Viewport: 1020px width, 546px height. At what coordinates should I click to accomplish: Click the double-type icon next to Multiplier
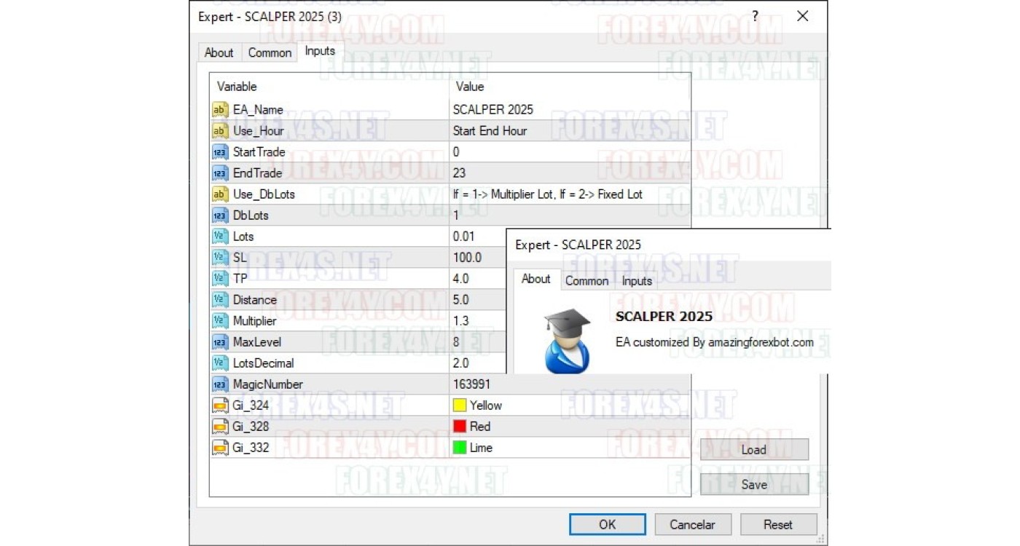pyautogui.click(x=219, y=321)
